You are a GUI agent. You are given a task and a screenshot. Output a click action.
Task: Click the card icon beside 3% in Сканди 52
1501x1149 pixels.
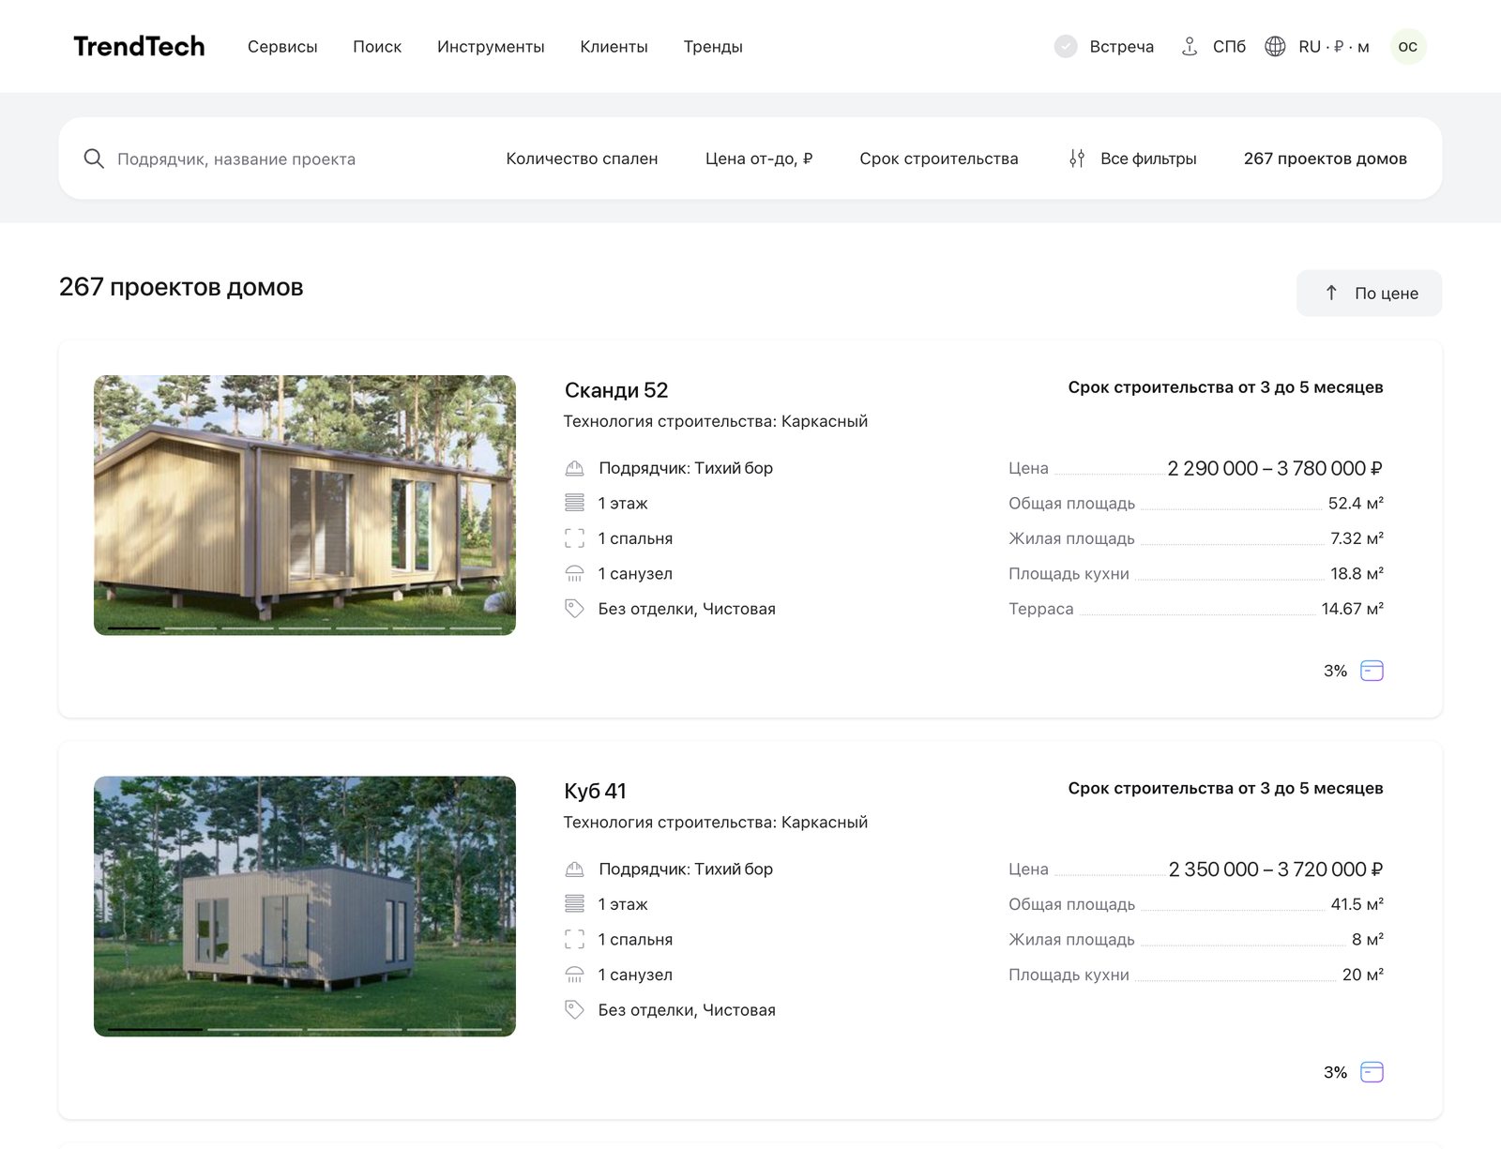[1372, 671]
